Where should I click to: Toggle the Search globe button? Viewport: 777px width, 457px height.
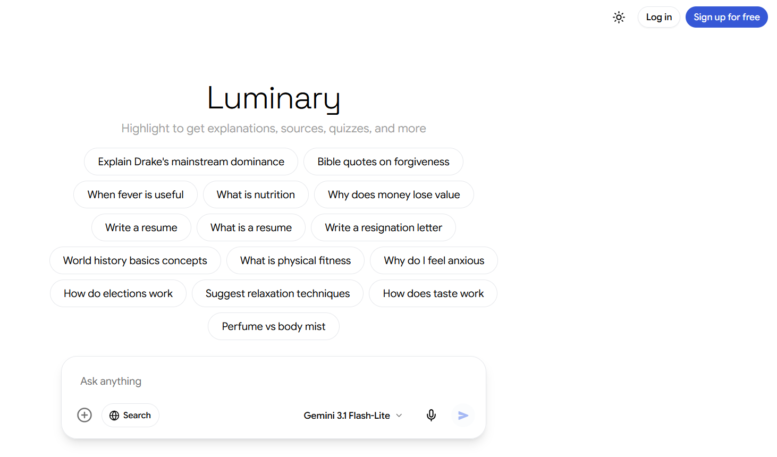pyautogui.click(x=130, y=415)
